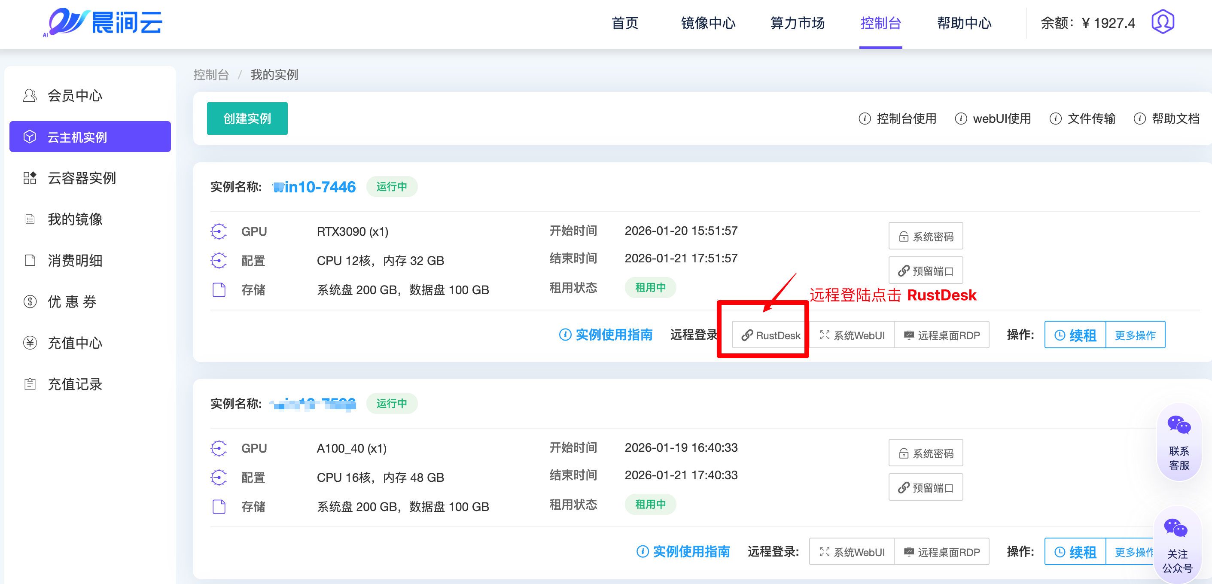The image size is (1212, 584).
Task: Go to 充值中心 in the sidebar
Action: click(75, 343)
